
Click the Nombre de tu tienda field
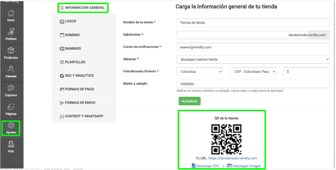[253, 23]
